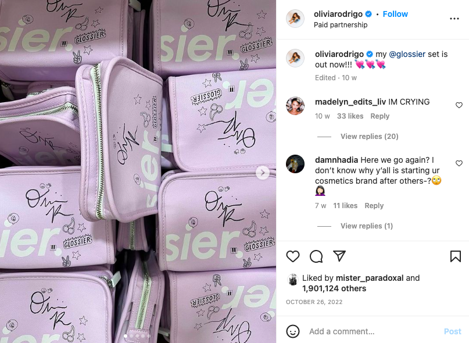
Task: Open oliviarodrigo's profile picture in header
Action: 295,19
